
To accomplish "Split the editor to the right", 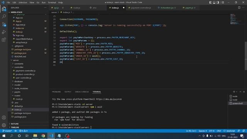I will pos(239,8).
